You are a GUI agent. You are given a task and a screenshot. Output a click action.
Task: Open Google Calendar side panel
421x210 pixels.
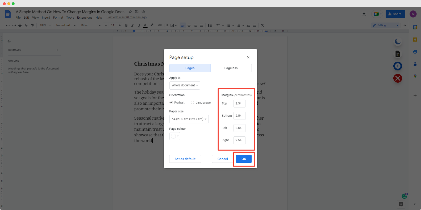(415, 27)
